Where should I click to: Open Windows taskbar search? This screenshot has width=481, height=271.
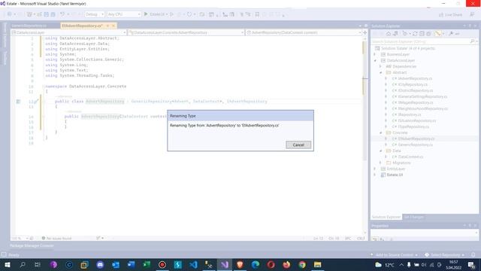[23, 264]
